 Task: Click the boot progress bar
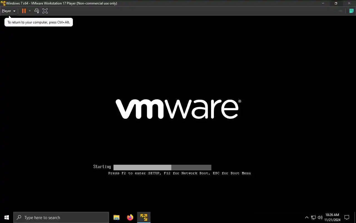(162, 167)
